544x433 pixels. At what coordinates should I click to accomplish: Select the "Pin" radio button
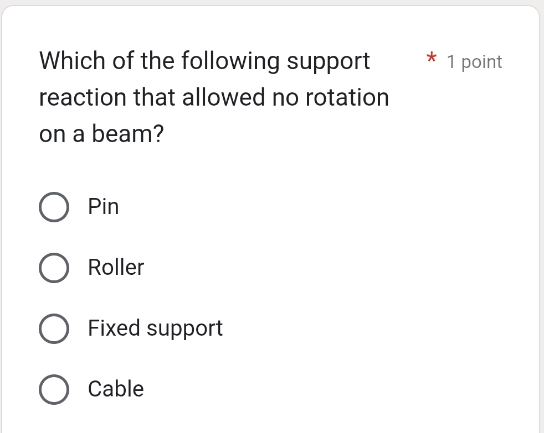pyautogui.click(x=54, y=207)
